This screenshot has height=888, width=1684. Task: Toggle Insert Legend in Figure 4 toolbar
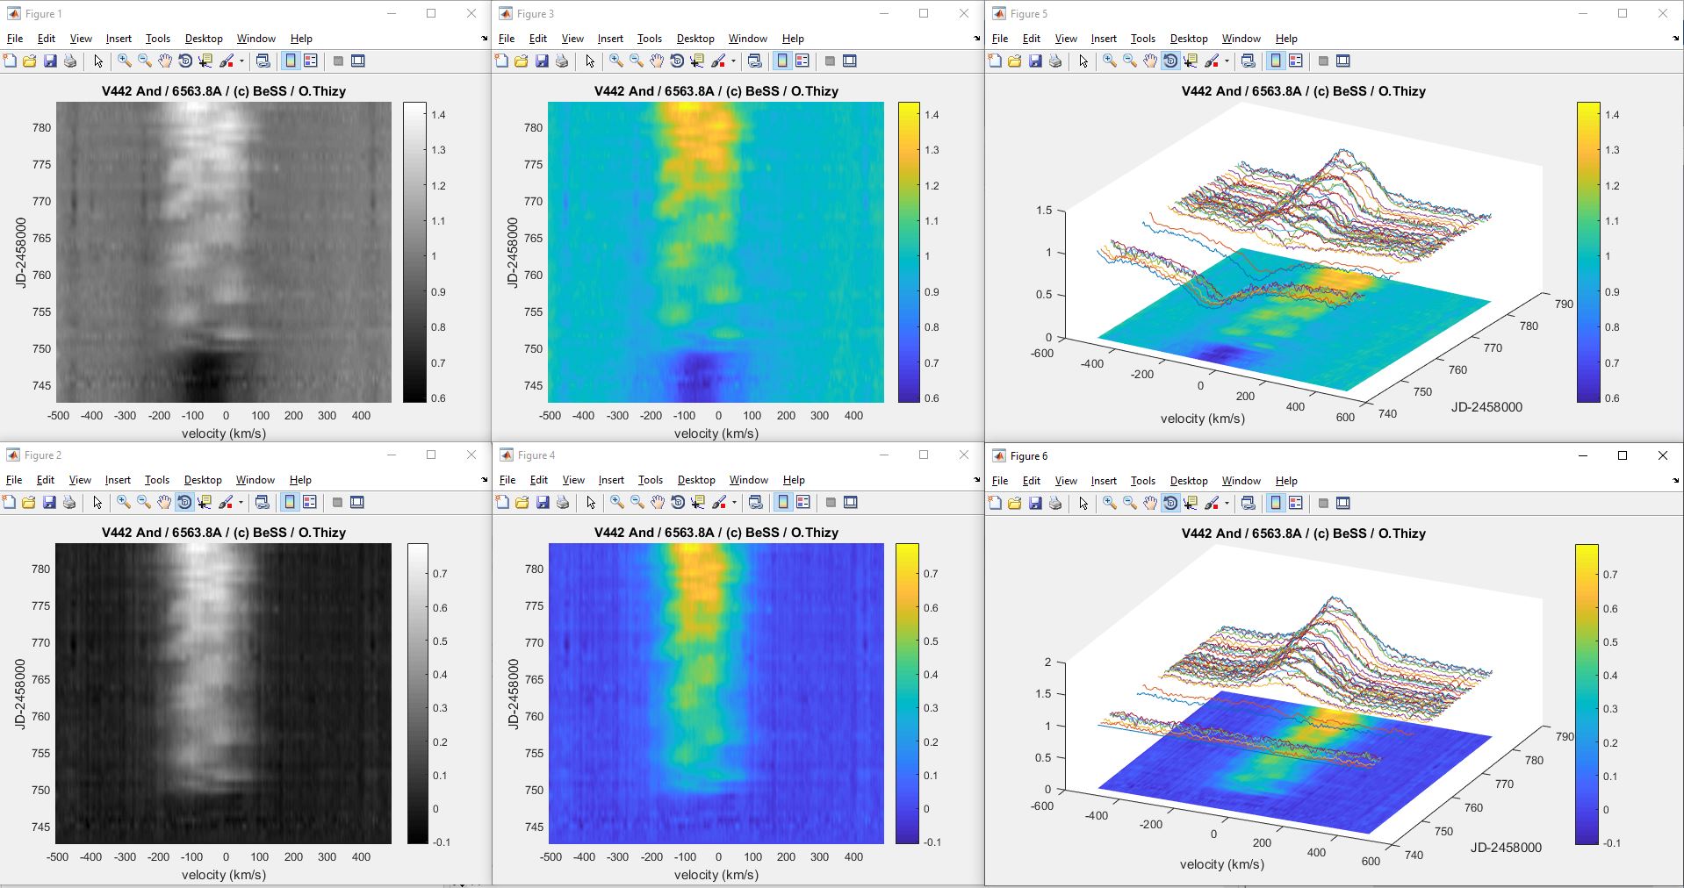(x=803, y=502)
